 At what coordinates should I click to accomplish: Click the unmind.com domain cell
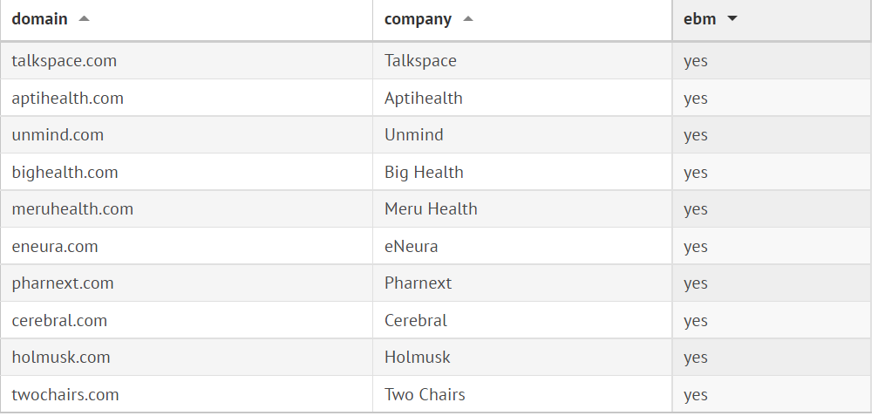tap(58, 135)
